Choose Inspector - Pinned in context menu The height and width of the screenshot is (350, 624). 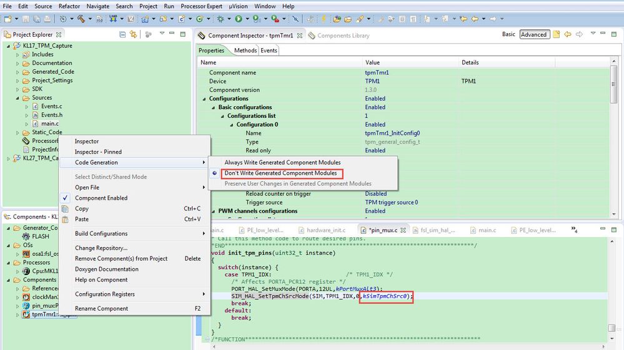click(x=98, y=152)
